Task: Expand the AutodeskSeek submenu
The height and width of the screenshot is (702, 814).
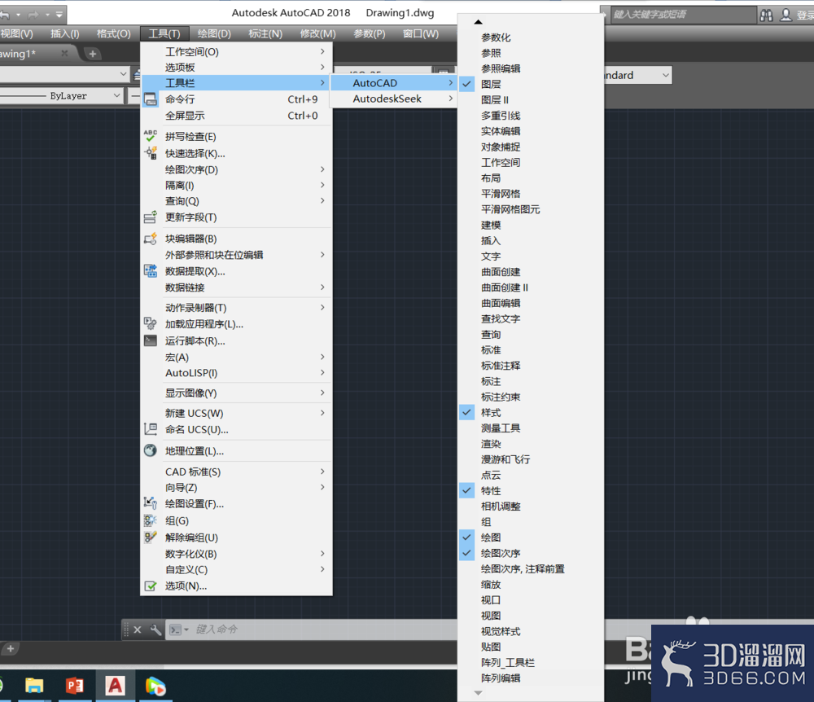Action: tap(393, 99)
